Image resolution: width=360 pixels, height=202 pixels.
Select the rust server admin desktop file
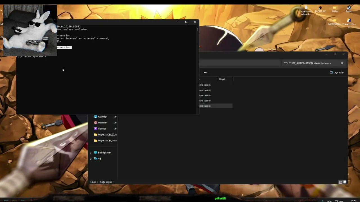[306, 10]
